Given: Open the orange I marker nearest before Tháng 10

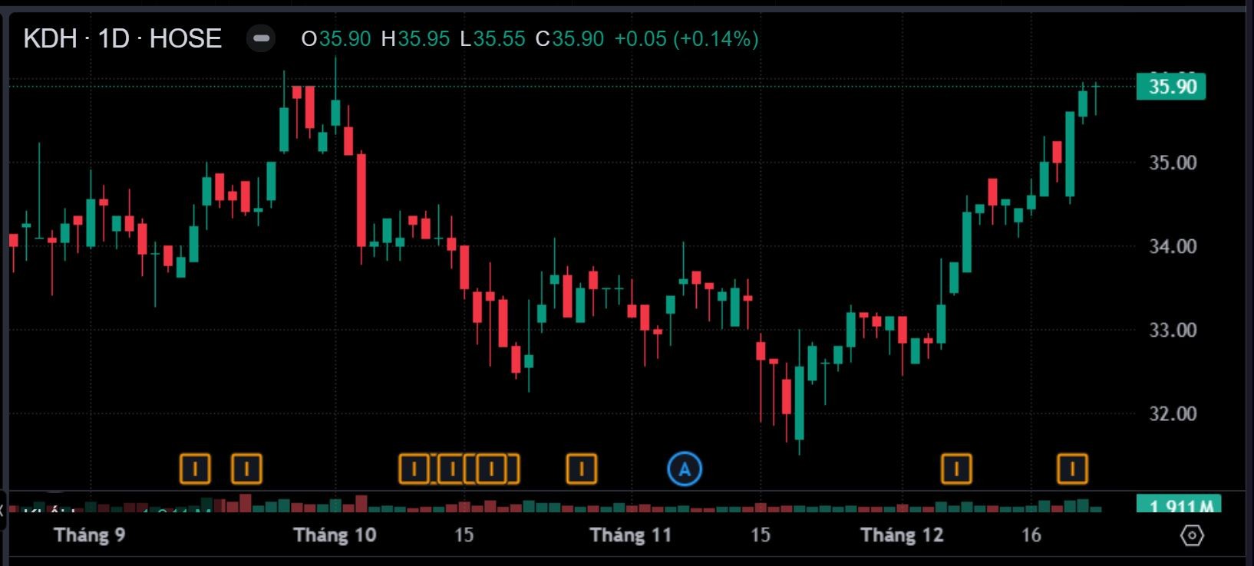Looking at the screenshot, I should 246,469.
